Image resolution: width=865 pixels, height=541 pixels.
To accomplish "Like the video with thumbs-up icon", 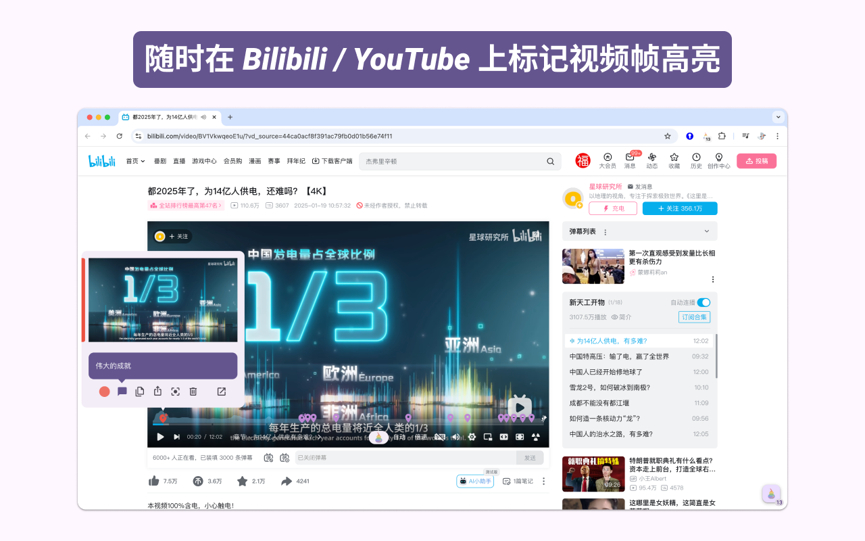I will click(x=153, y=481).
